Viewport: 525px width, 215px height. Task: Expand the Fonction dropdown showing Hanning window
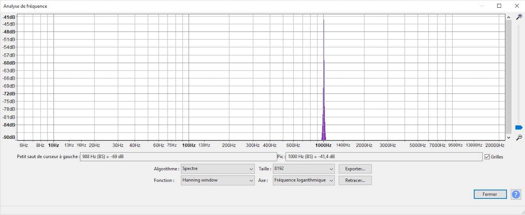(218, 180)
